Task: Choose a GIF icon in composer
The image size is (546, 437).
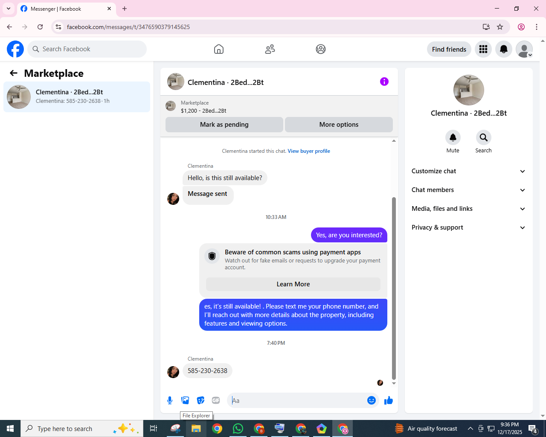Action: click(x=216, y=400)
